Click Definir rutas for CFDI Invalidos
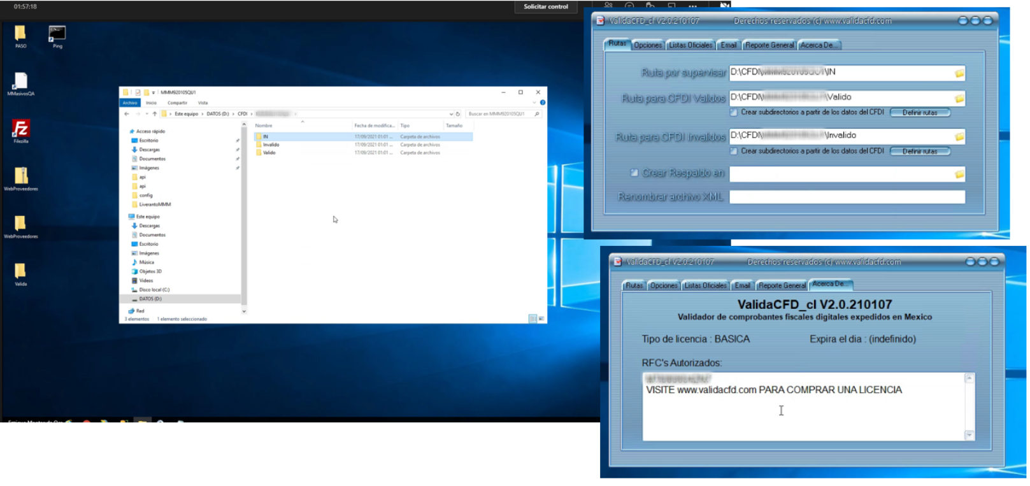 (920, 151)
